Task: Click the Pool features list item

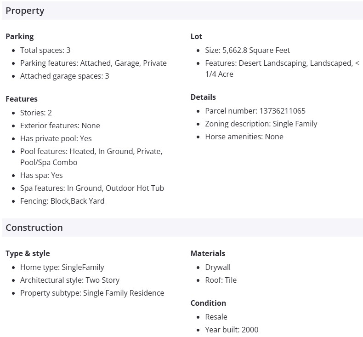Action: click(91, 151)
